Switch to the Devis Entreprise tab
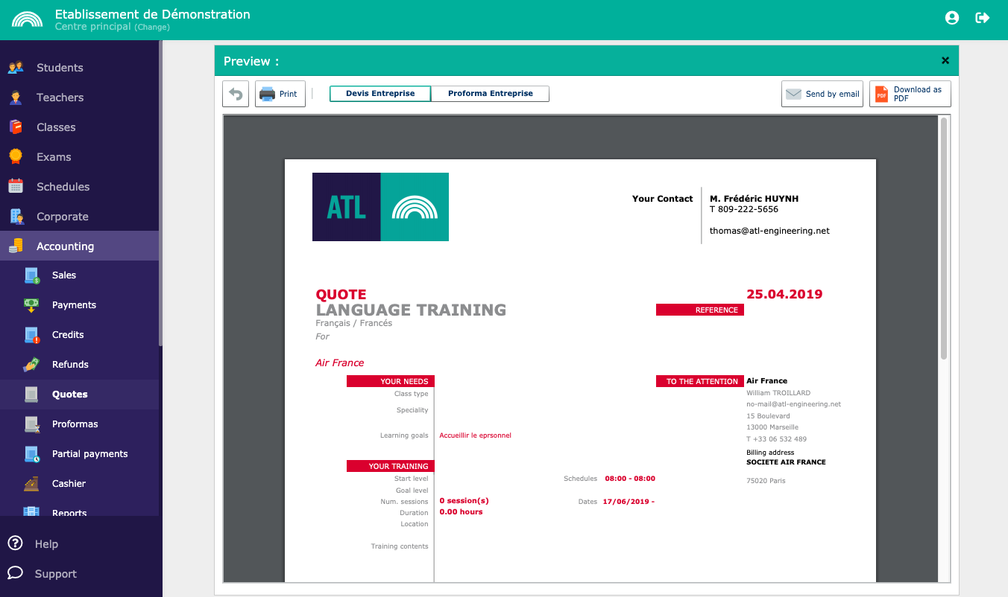Screen dimensions: 1008x597 click(380, 94)
